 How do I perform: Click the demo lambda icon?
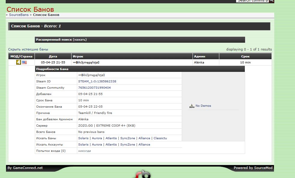[192, 106]
